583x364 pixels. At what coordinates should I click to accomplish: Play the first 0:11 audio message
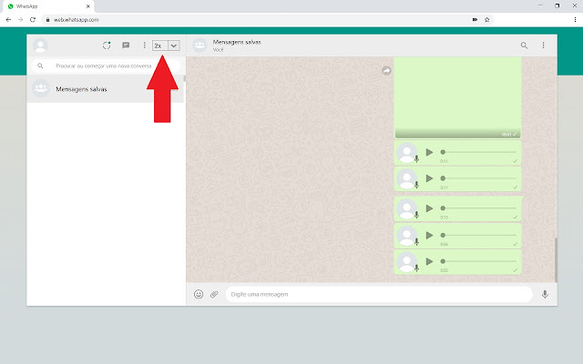[429, 152]
